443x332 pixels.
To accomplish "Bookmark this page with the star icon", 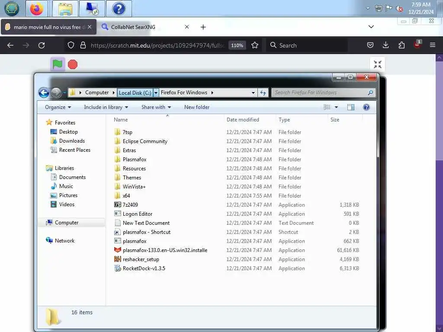I will click(x=255, y=45).
